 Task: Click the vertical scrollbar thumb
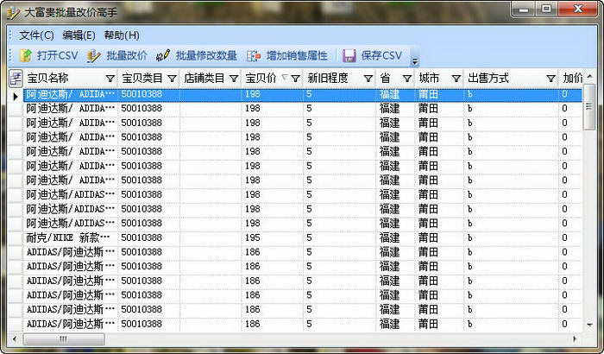589,107
